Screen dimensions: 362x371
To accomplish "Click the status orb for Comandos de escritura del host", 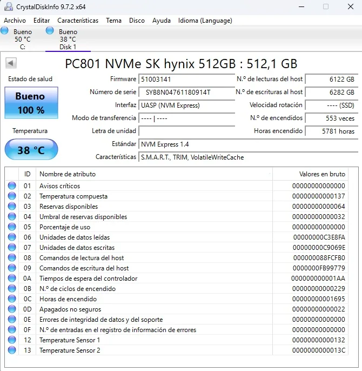I will click(x=12, y=268).
